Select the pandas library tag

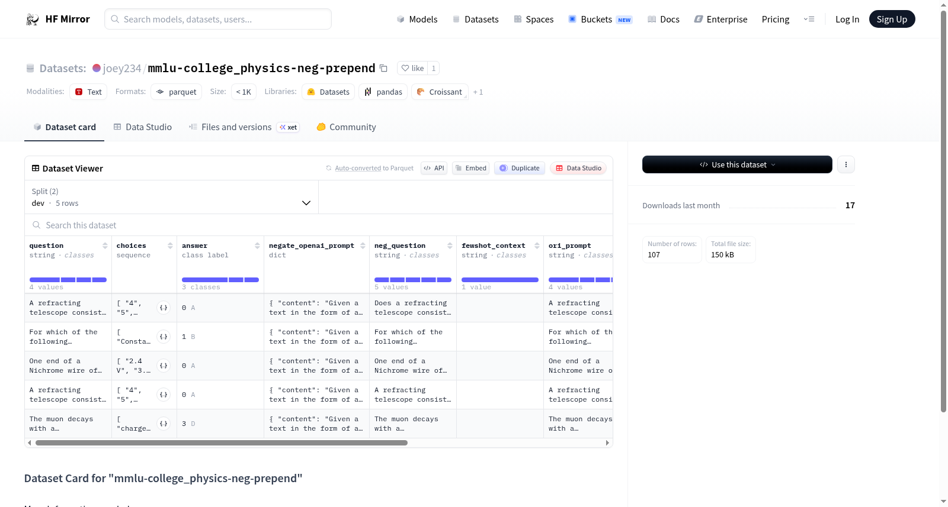tap(383, 92)
